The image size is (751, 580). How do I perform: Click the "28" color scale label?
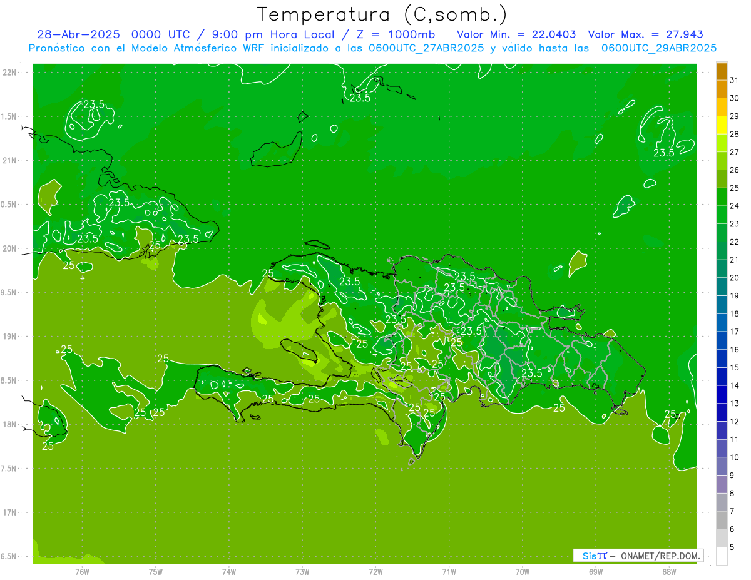point(734,134)
